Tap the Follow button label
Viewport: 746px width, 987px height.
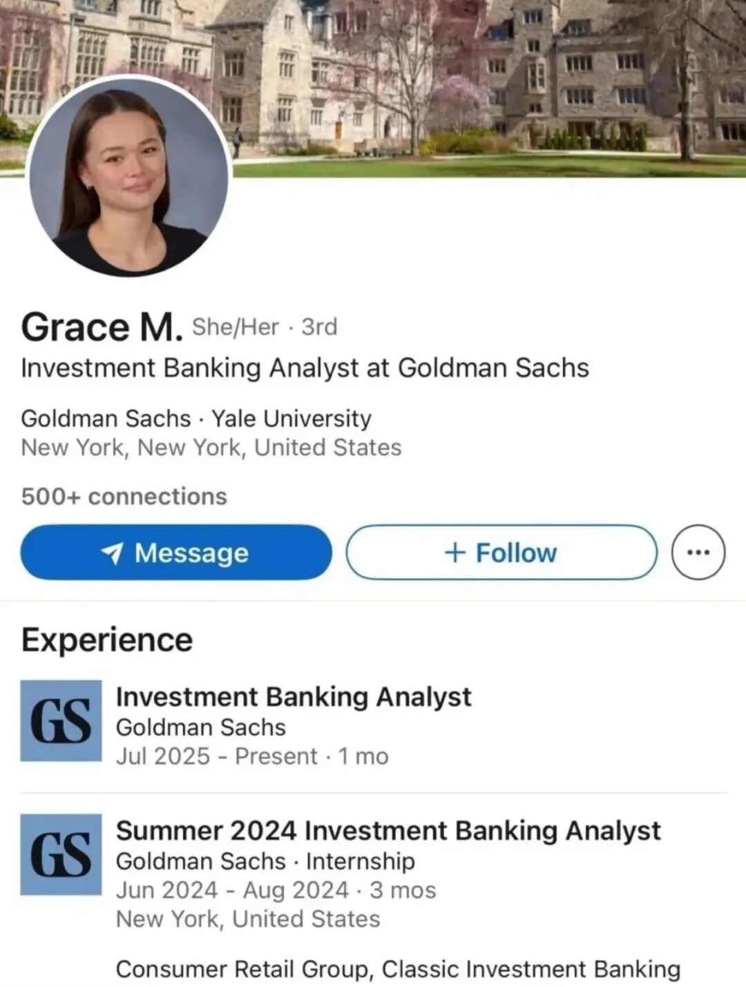515,553
